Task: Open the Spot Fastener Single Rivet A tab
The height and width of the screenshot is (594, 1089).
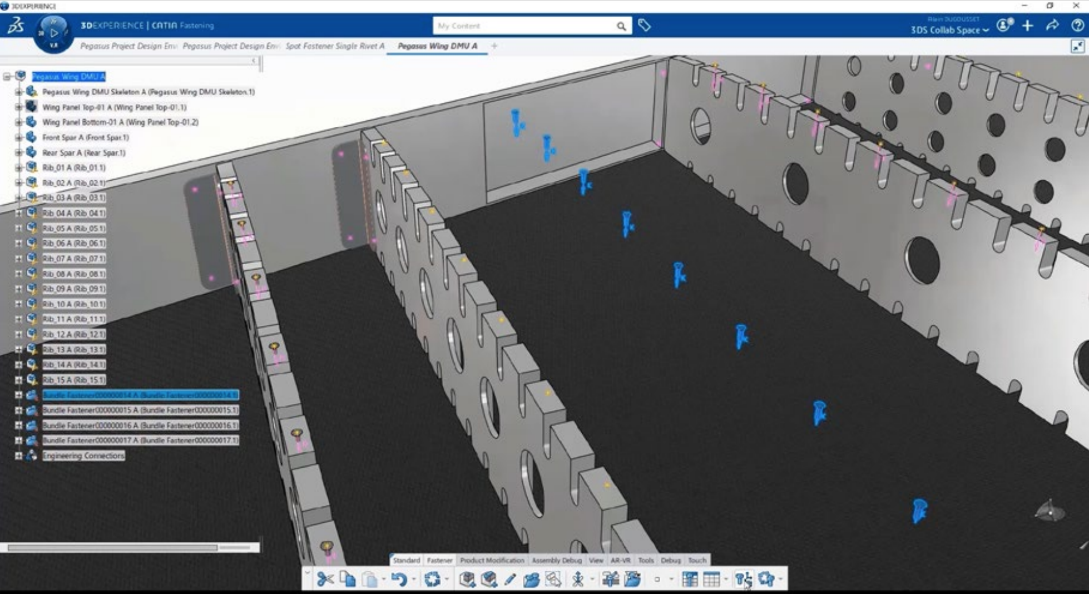Action: [x=335, y=46]
